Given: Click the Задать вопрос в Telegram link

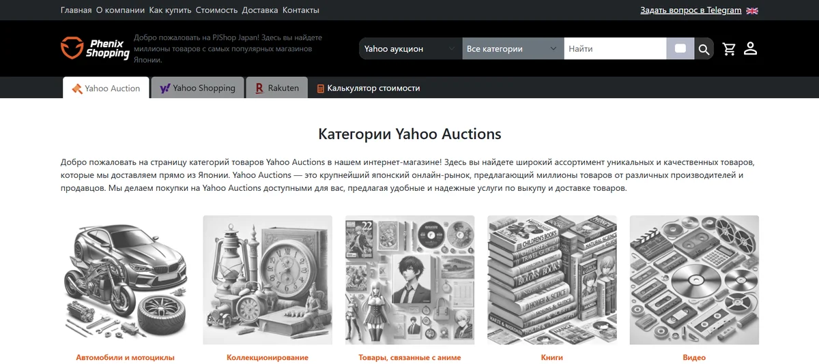Looking at the screenshot, I should [691, 10].
